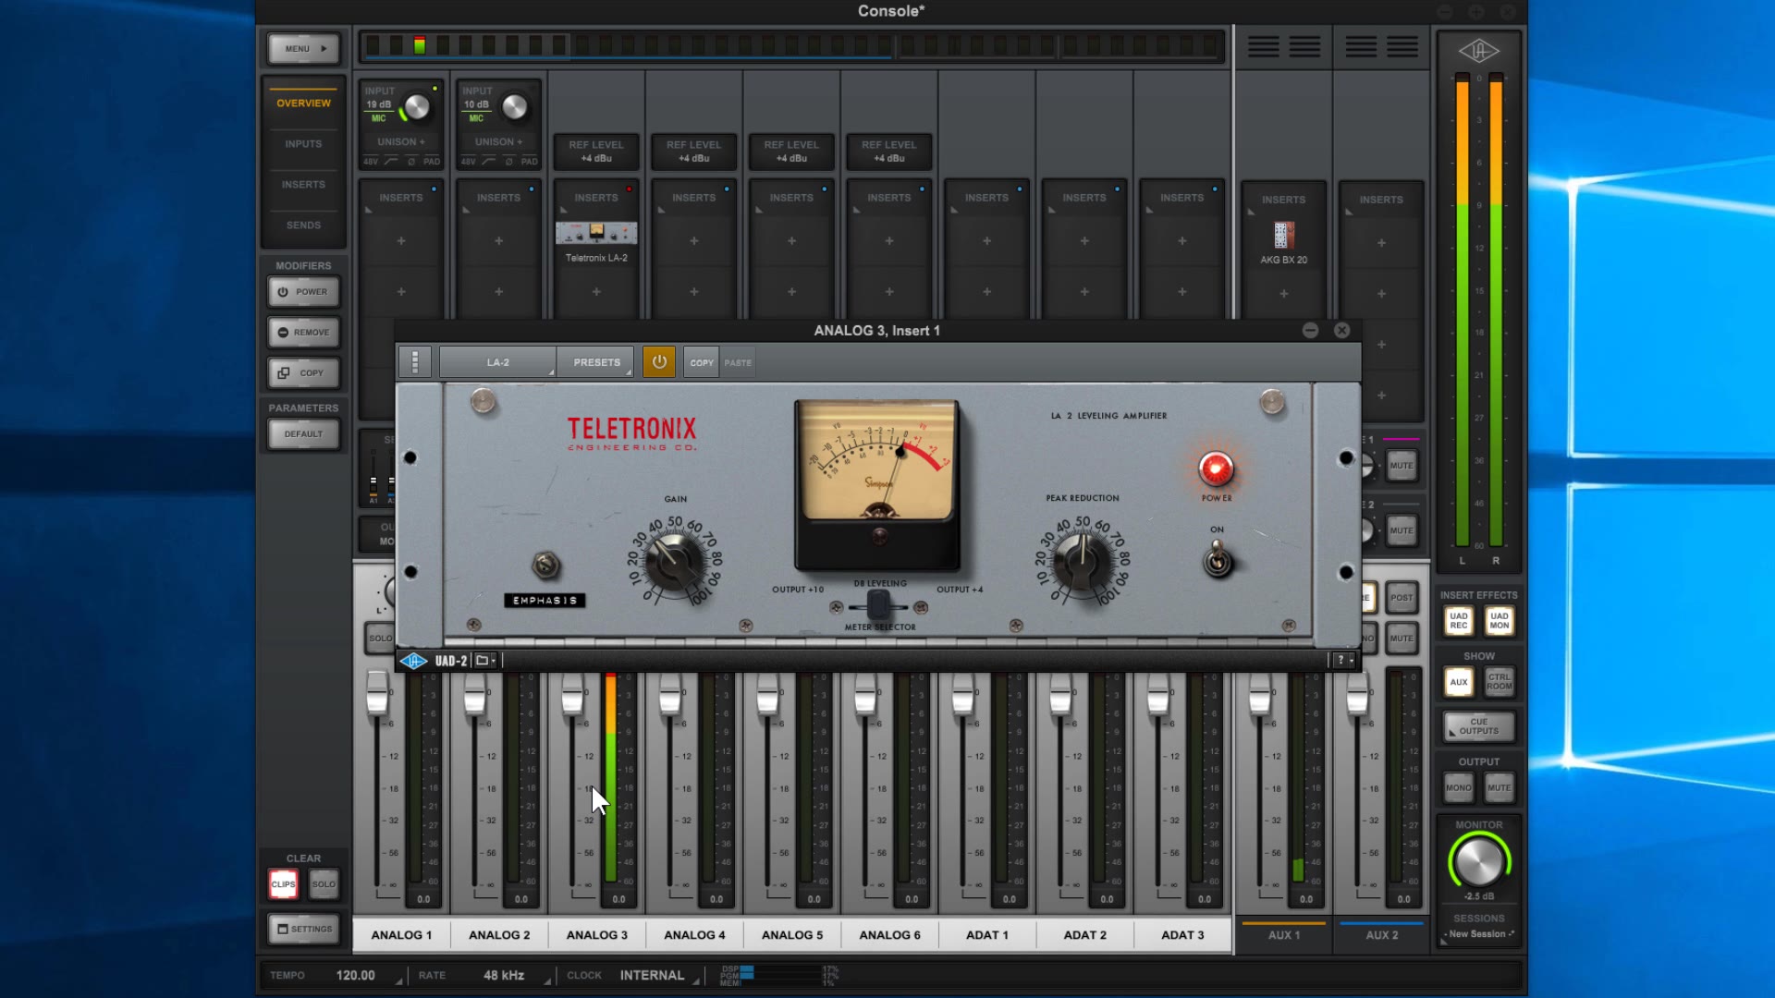Viewport: 1775px width, 998px height.
Task: Enable MONO output
Action: [1459, 788]
